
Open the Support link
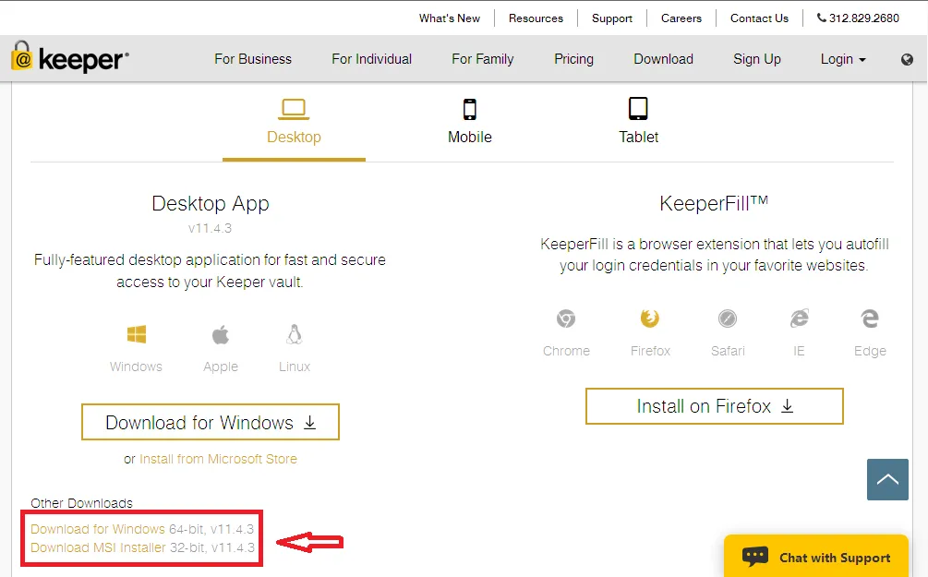point(612,18)
